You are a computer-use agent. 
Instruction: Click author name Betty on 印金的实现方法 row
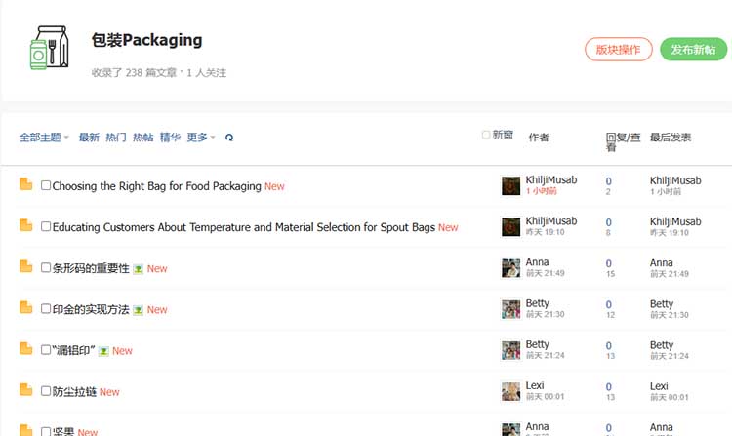538,304
